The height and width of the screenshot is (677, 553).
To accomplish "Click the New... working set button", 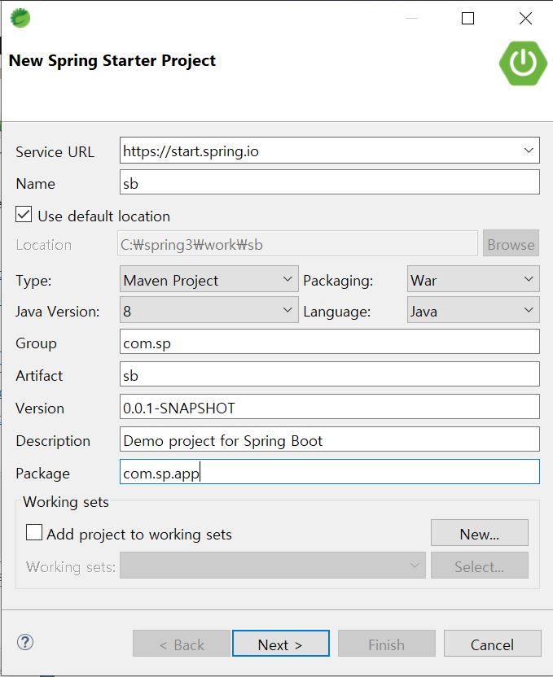I will [x=480, y=533].
